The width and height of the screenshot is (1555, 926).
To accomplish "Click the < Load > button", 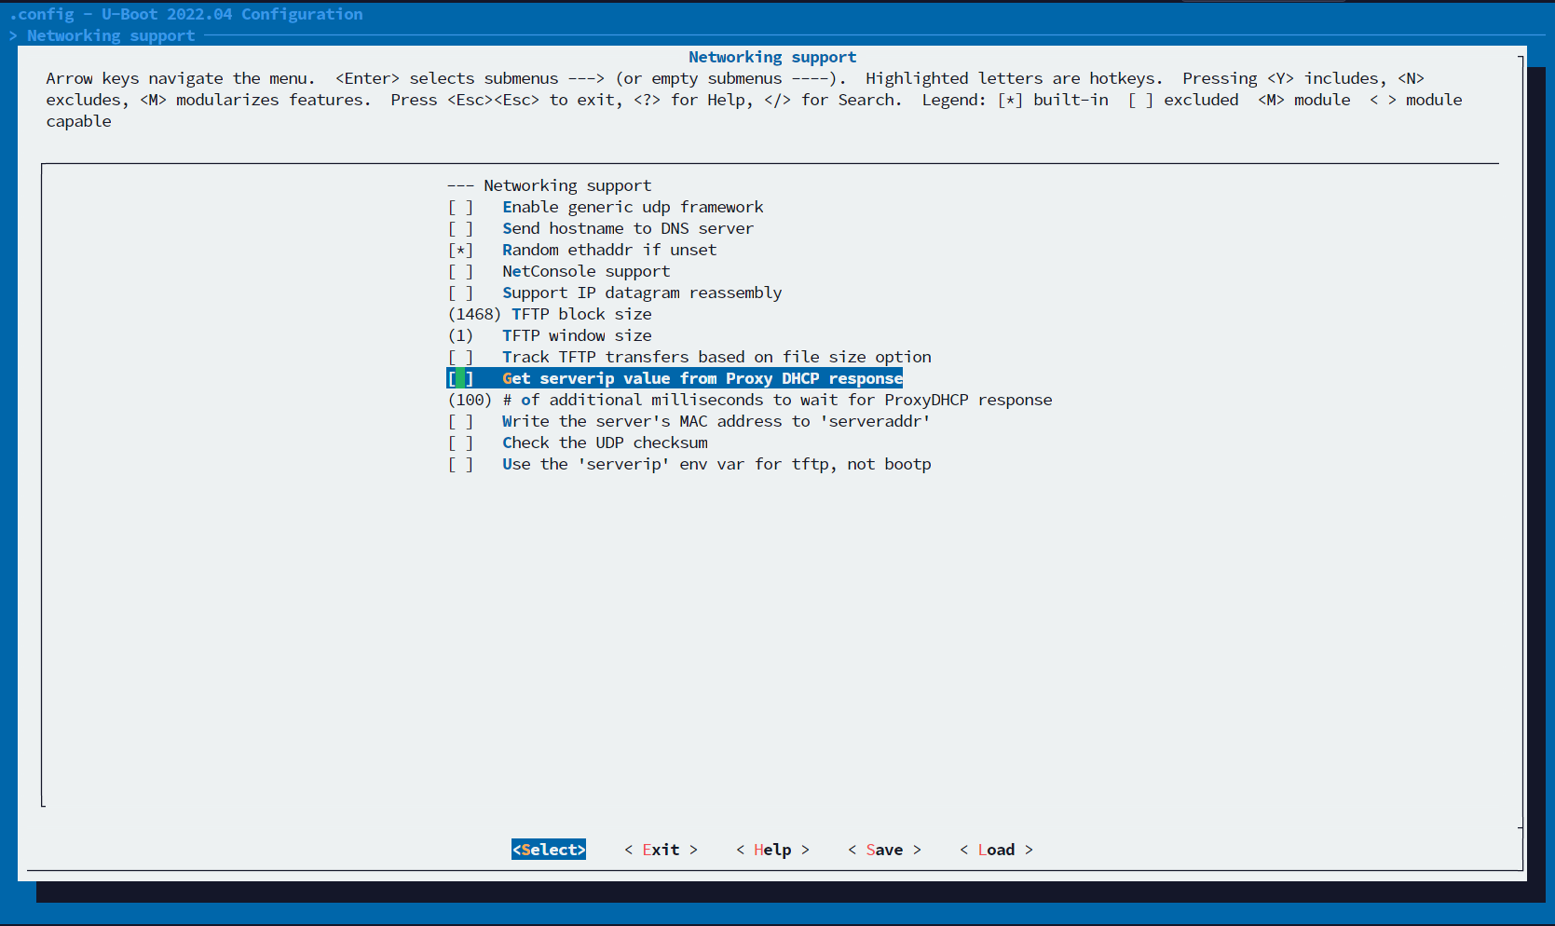I will (x=996, y=850).
